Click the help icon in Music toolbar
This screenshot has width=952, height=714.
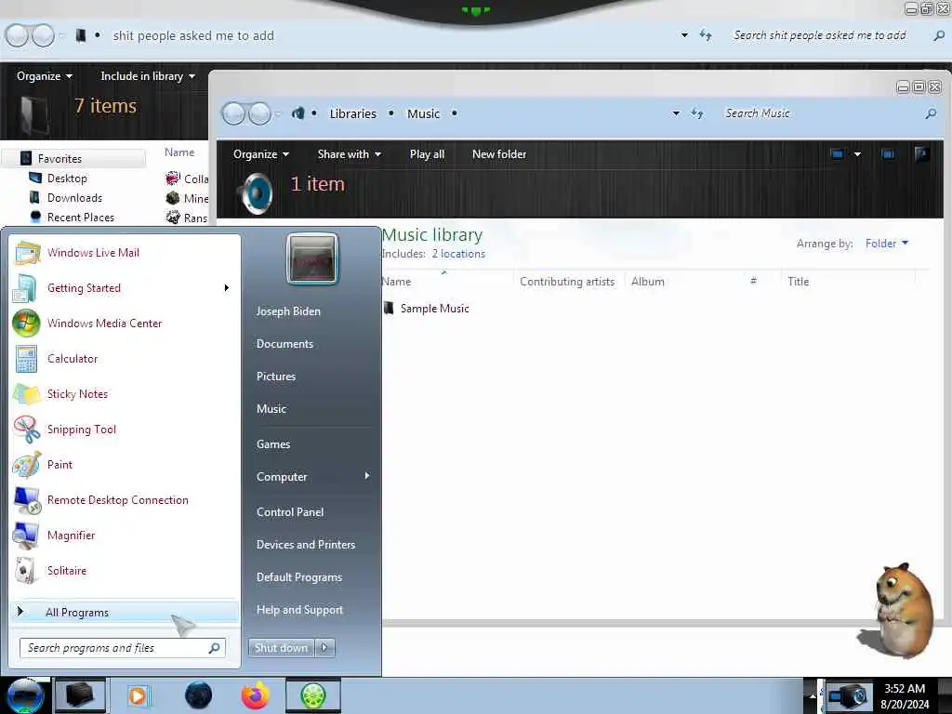click(921, 154)
